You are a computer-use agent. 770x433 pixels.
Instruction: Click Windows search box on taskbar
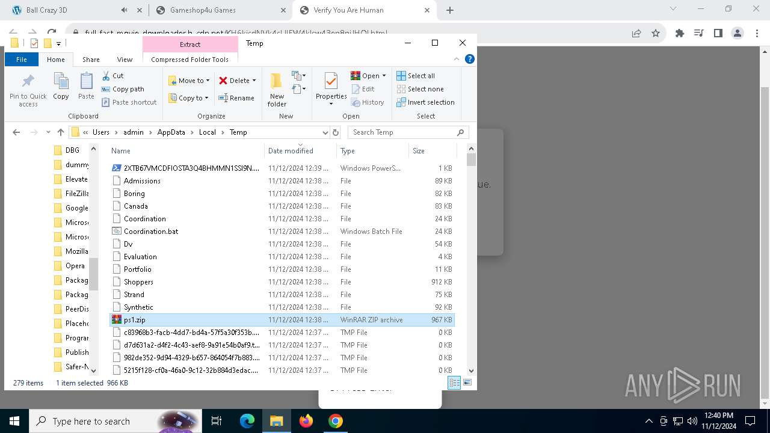coord(115,421)
